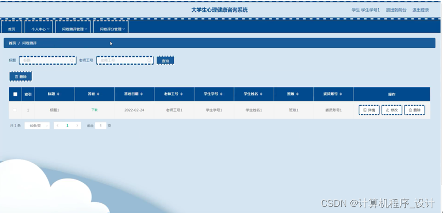Click the 委员账号1 cell
Viewport: 443px width, 213px height.
pyautogui.click(x=333, y=110)
